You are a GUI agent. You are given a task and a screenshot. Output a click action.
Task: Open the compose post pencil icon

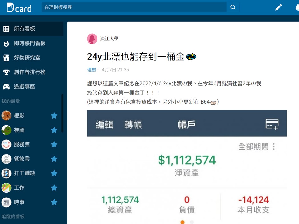pos(278,7)
